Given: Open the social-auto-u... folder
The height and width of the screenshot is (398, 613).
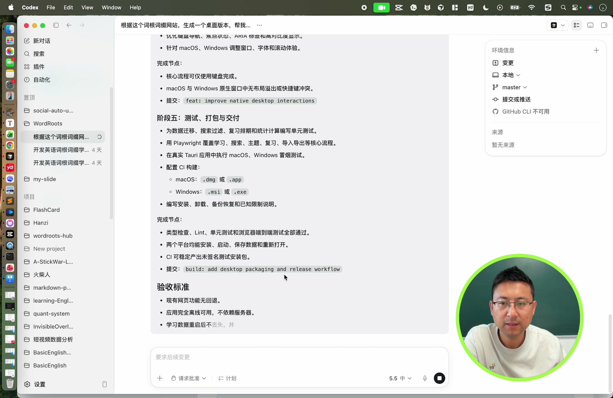Looking at the screenshot, I should point(63,111).
